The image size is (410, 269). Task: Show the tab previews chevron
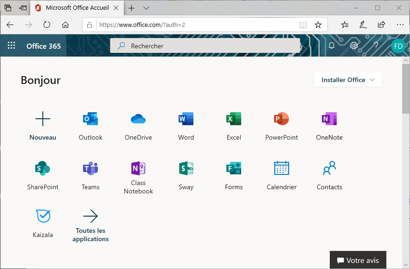click(x=147, y=8)
